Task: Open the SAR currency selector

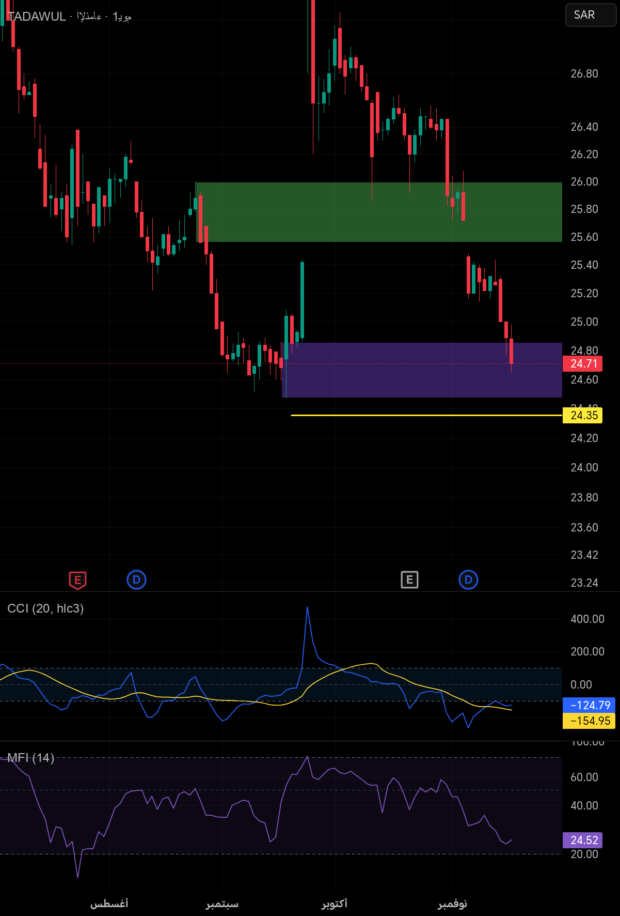Action: click(591, 15)
